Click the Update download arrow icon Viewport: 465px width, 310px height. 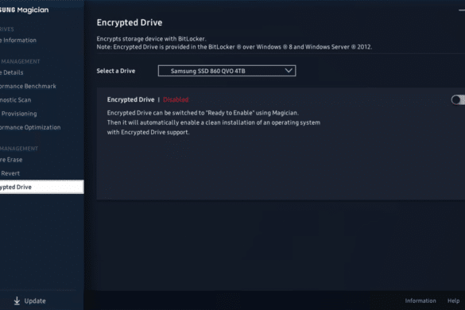pyautogui.click(x=17, y=300)
